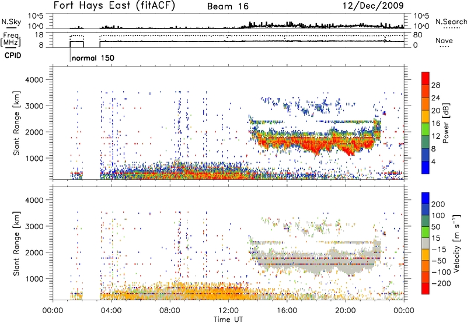Click the '04:00' time axis tick label
Screen dimensions: 467x323
[x=111, y=311]
